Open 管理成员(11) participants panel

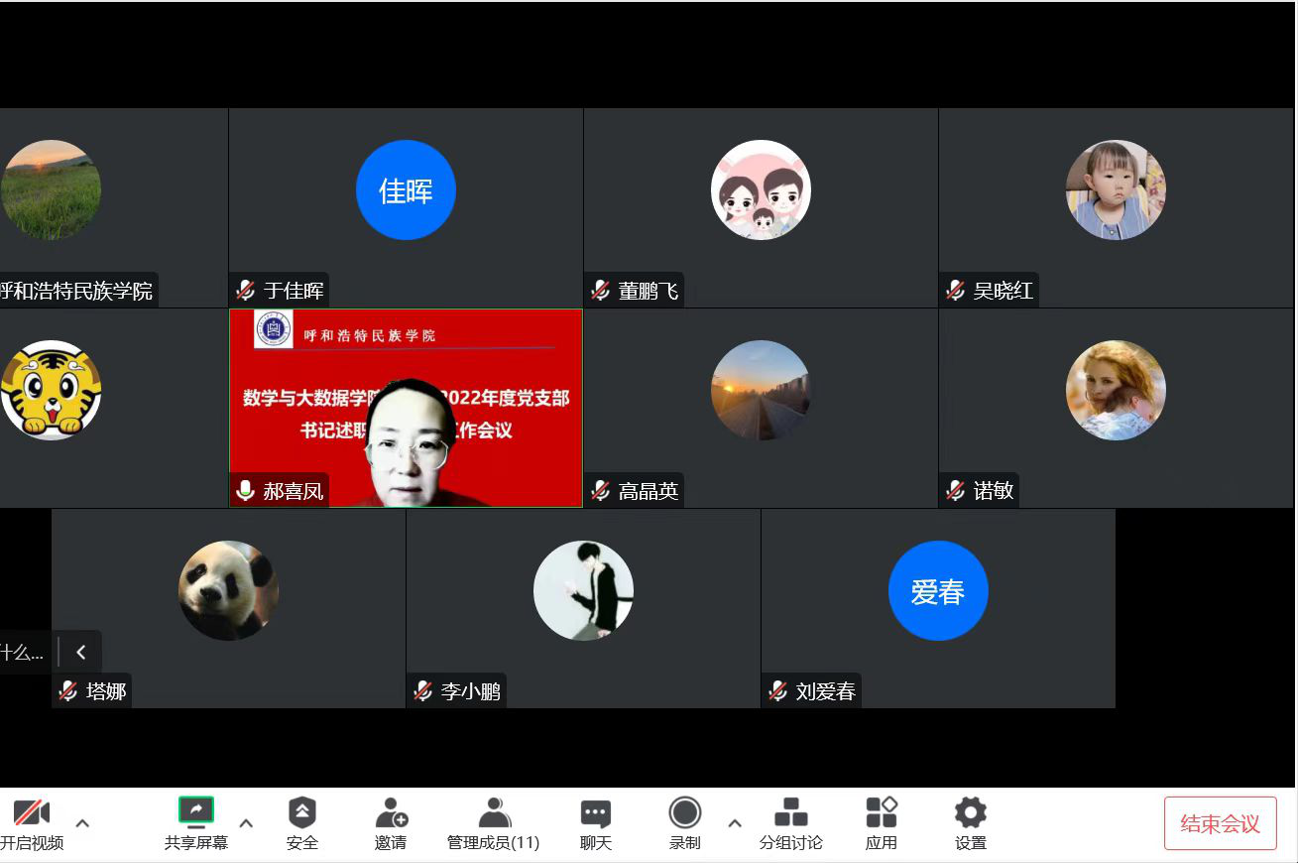point(493,813)
